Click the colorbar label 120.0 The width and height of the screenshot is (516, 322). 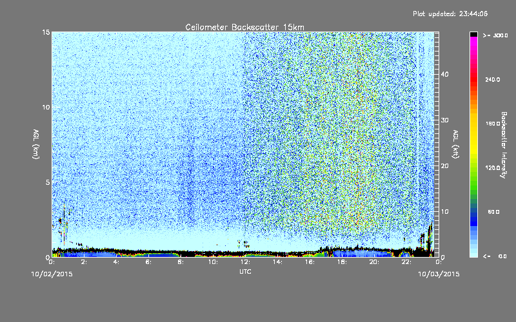(493, 167)
